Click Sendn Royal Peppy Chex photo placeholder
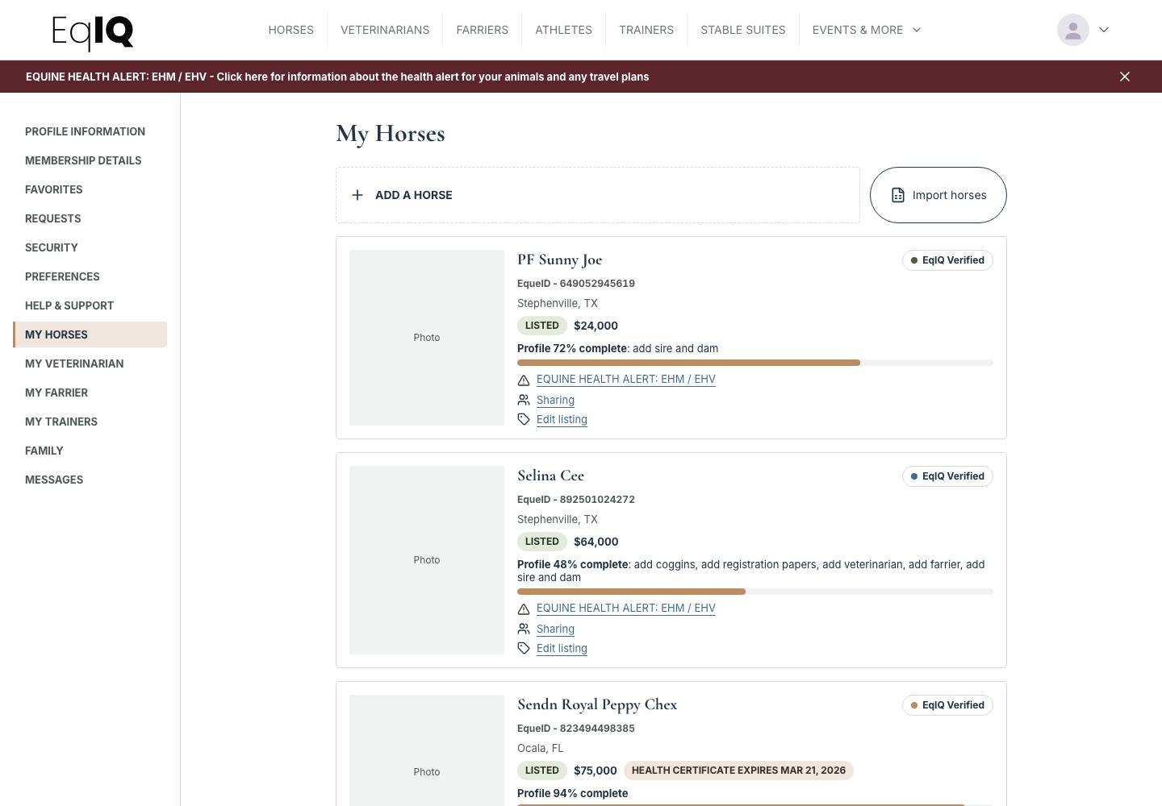The width and height of the screenshot is (1162, 806). [x=427, y=750]
